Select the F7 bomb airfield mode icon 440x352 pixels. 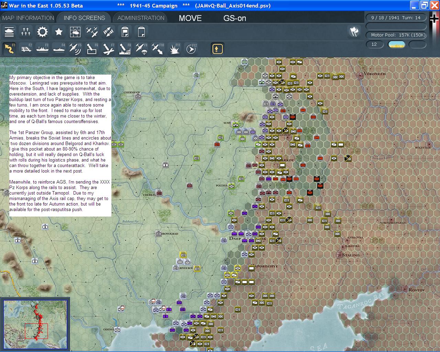108,49
